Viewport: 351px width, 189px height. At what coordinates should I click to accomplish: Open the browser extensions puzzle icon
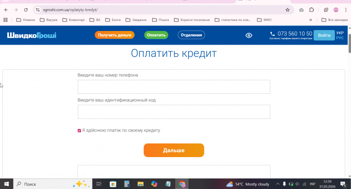(311, 10)
